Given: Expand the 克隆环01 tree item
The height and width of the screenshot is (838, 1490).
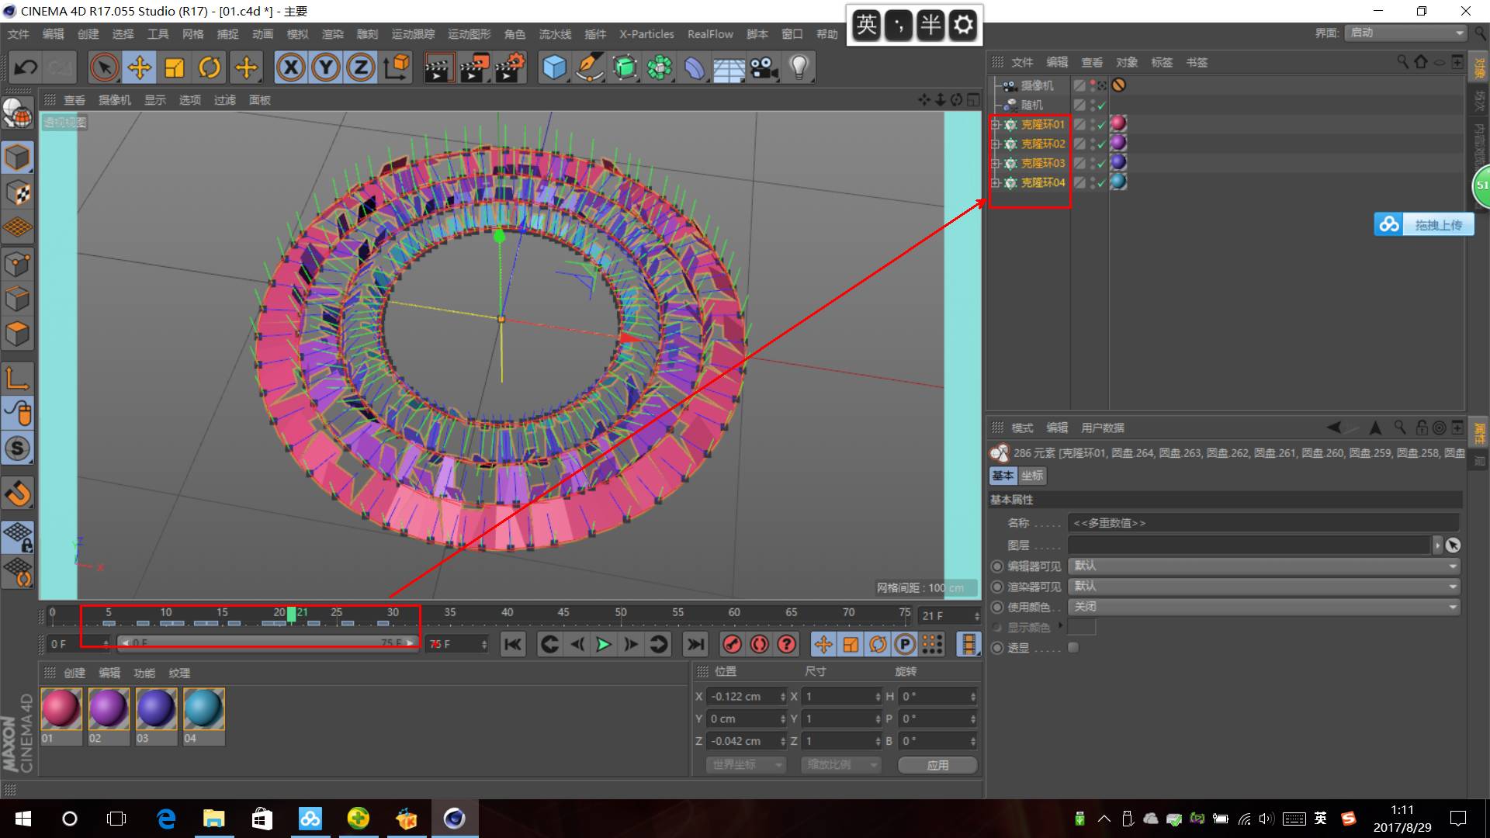Looking at the screenshot, I should click(x=996, y=124).
